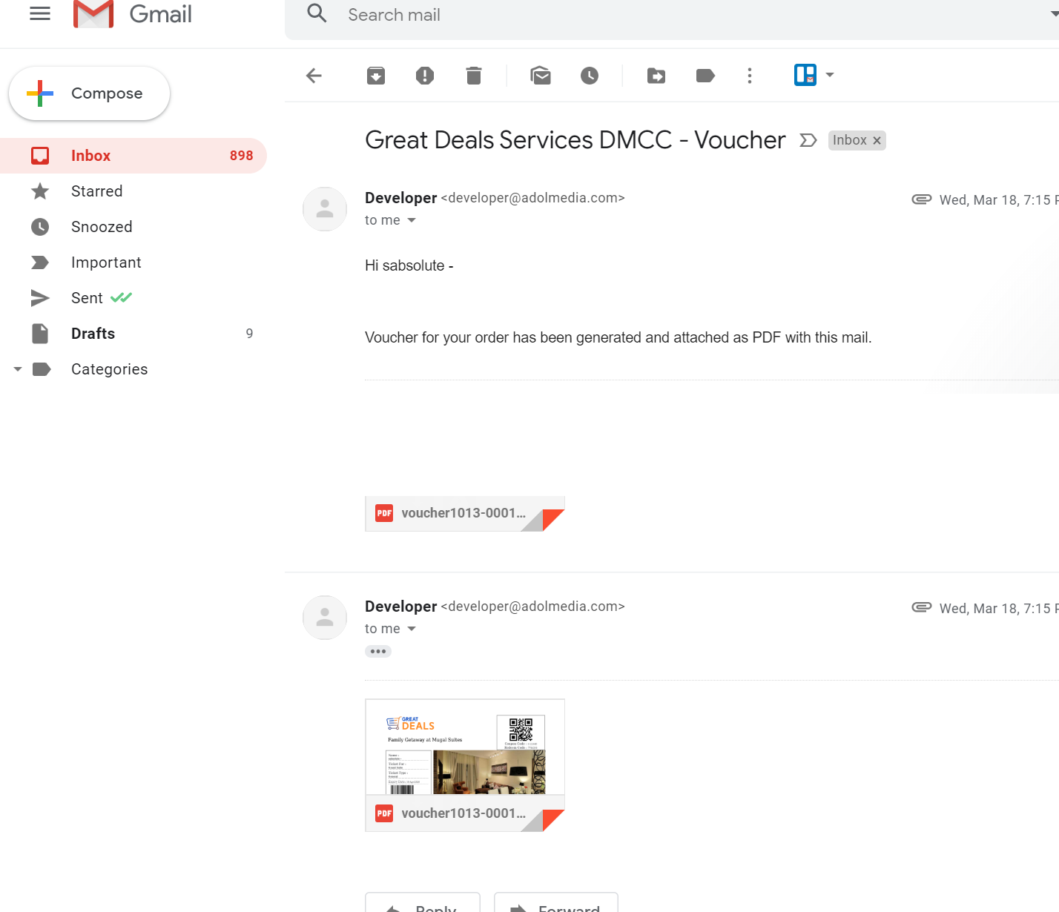Delete this conversation with trash icon
The image size is (1059, 912).
click(474, 76)
